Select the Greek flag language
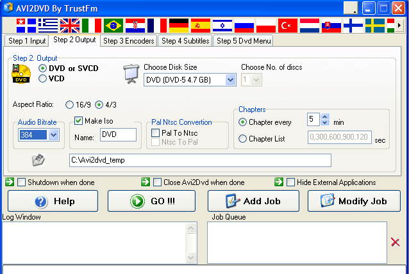Viewport: 409px width, 274px height. pos(48,26)
